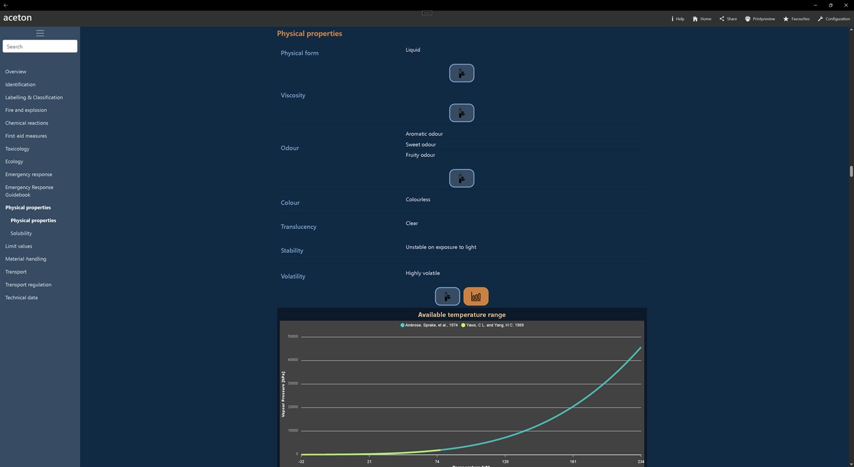
Task: Add to Favourites via star
Action: [796, 19]
